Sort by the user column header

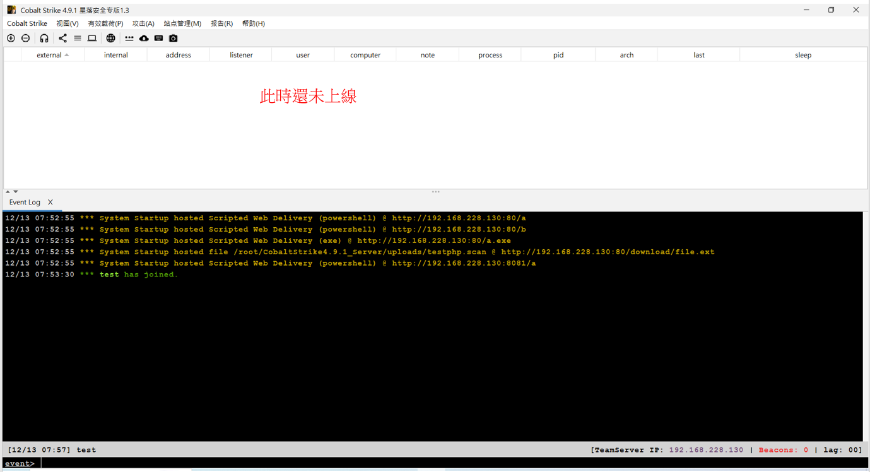(x=303, y=55)
